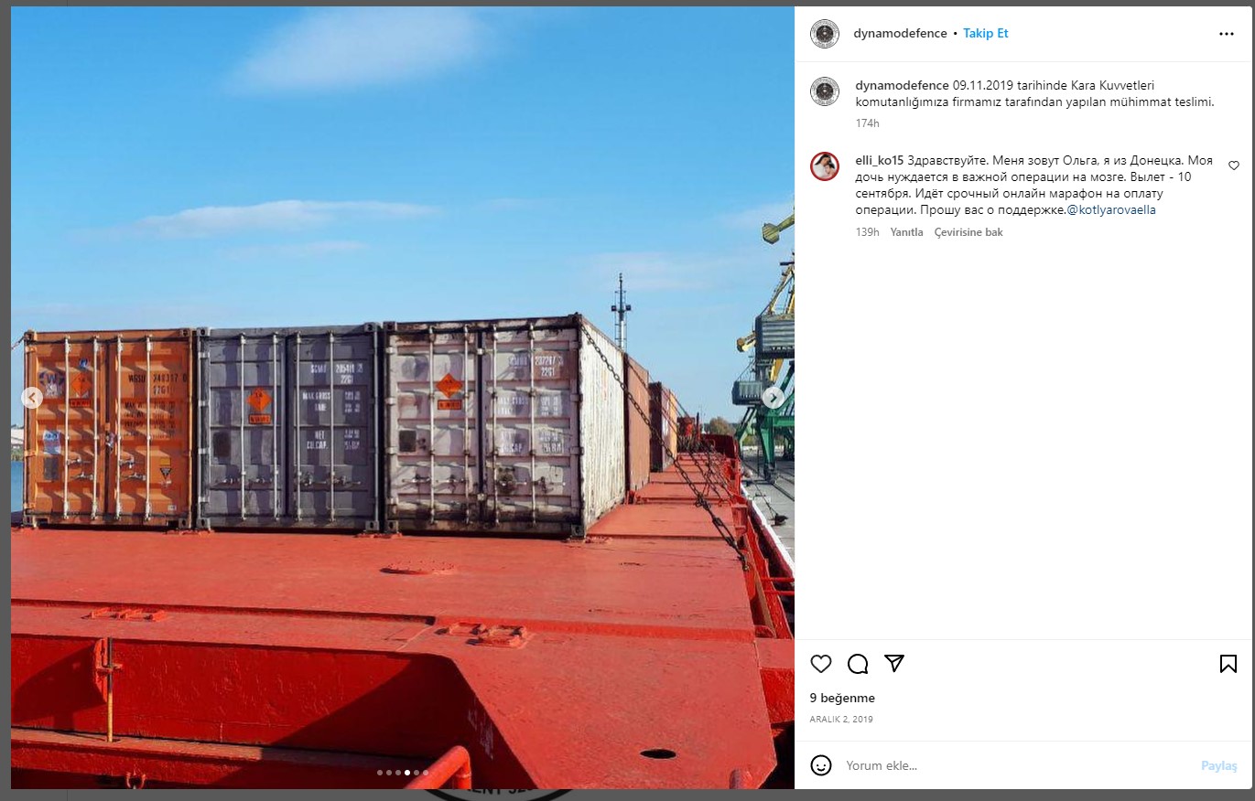The width and height of the screenshot is (1255, 801).
Task: Open elli_ko15's profile picture
Action: coord(825,166)
